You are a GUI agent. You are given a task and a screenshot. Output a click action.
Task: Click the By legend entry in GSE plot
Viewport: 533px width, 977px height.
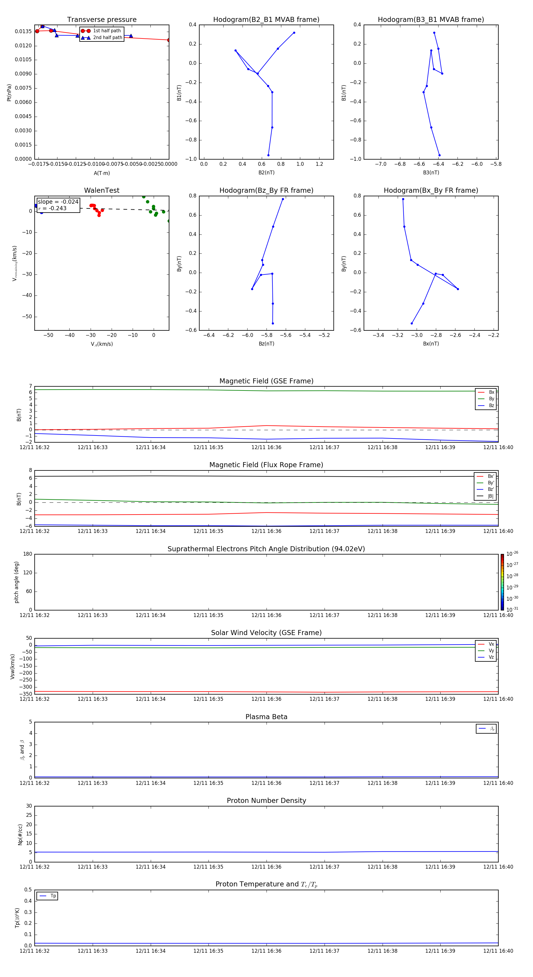pos(486,399)
